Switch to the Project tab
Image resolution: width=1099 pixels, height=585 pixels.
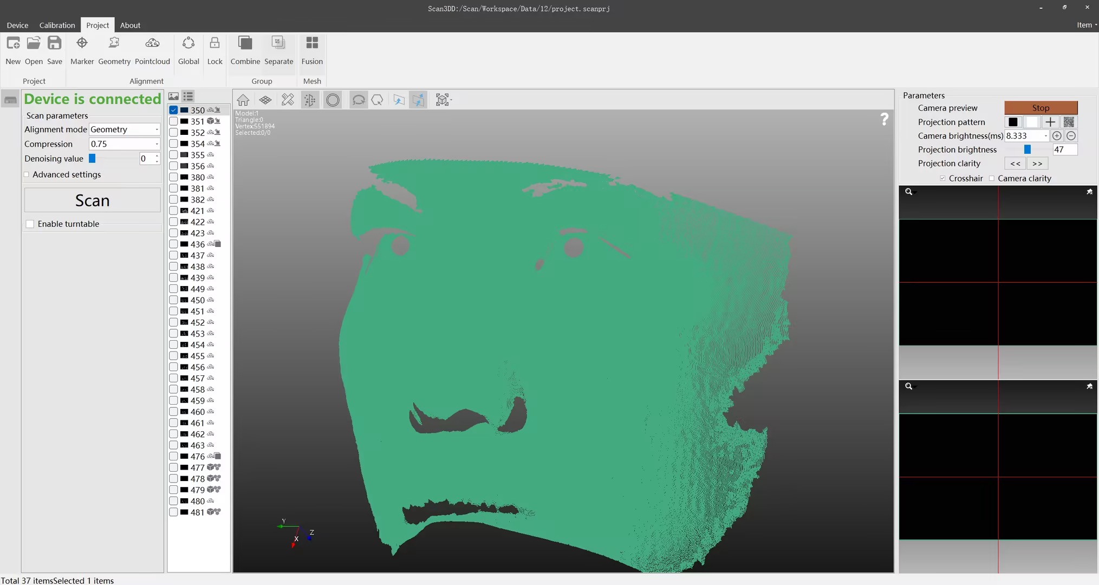(97, 25)
